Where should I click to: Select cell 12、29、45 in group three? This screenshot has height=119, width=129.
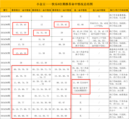click(62, 25)
